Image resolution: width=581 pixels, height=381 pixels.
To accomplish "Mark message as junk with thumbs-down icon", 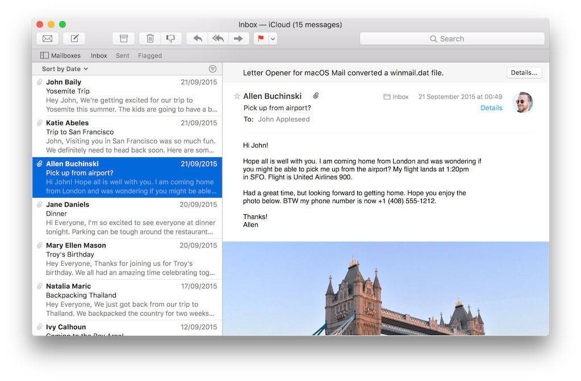I will click(171, 39).
